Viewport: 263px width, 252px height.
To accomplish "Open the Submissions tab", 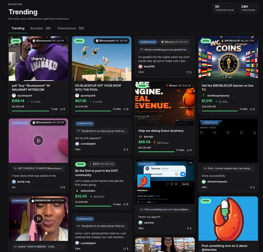I will point(71,28).
